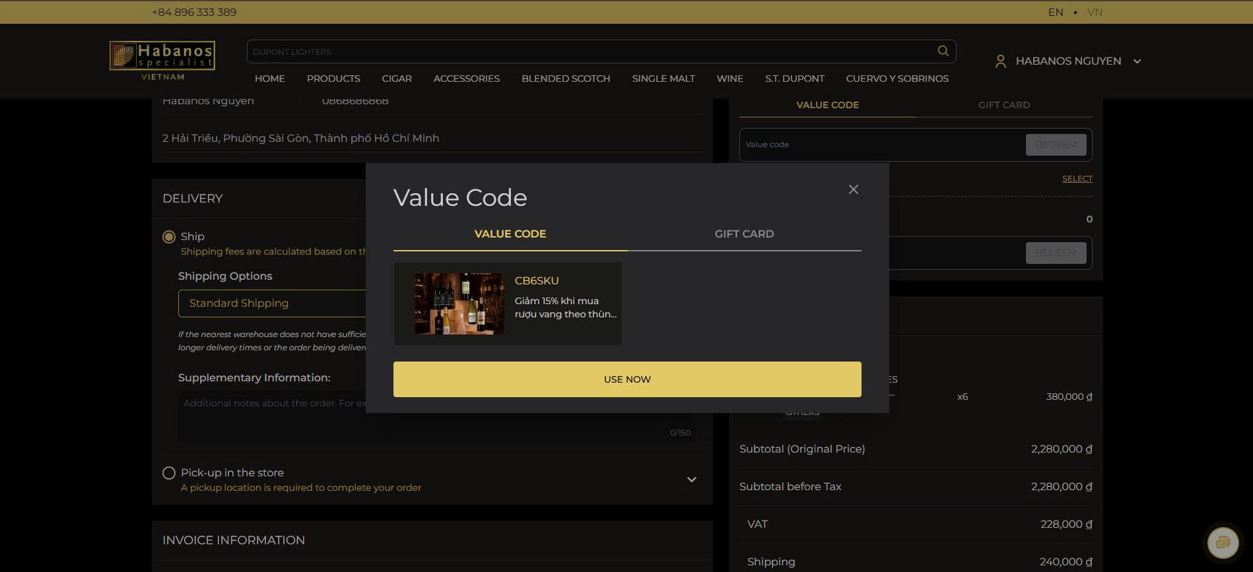Viewport: 1253px width, 572px height.
Task: Click the Value code input field
Action: [x=882, y=144]
